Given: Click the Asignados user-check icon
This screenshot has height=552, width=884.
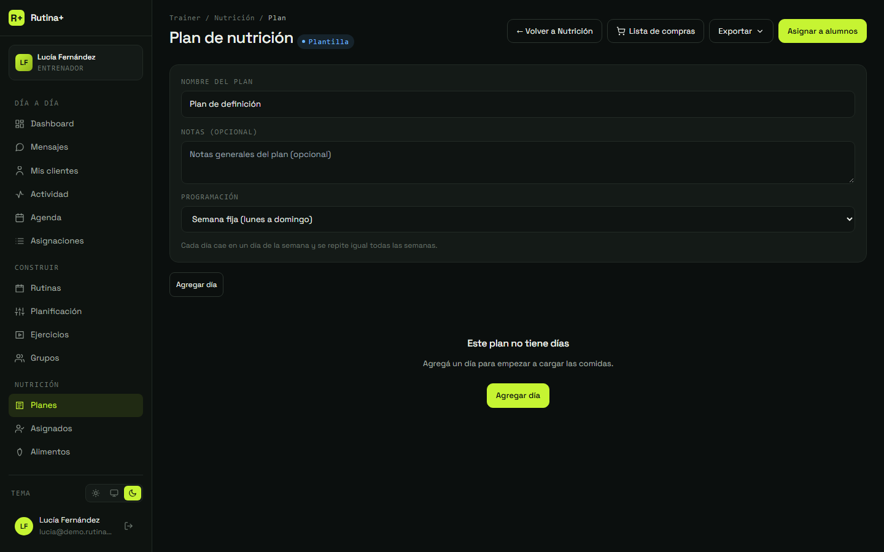Looking at the screenshot, I should pyautogui.click(x=20, y=429).
